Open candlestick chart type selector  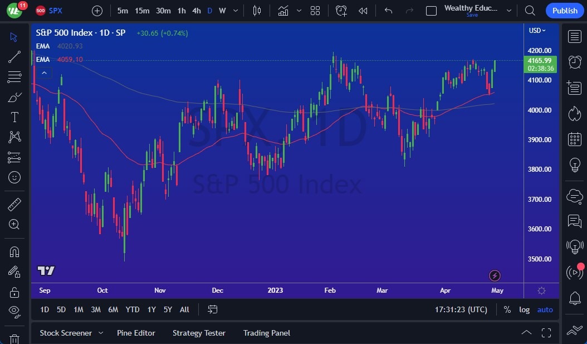tap(257, 11)
